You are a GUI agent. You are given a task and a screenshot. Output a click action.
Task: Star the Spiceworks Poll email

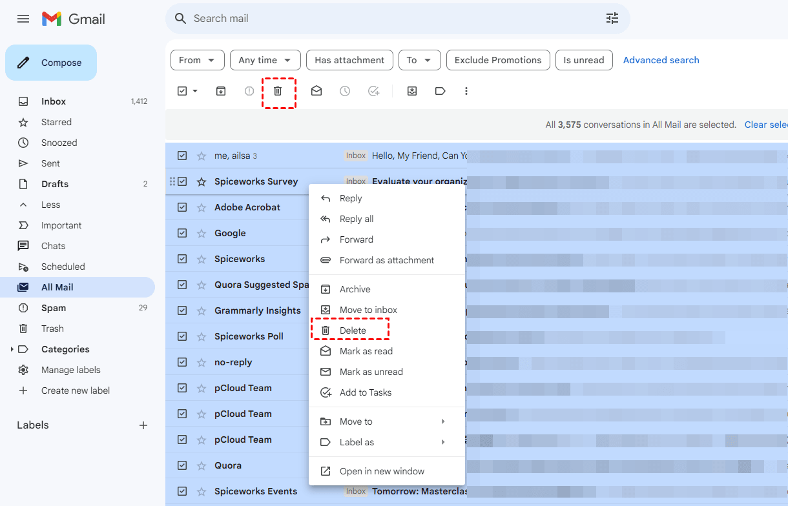click(201, 336)
